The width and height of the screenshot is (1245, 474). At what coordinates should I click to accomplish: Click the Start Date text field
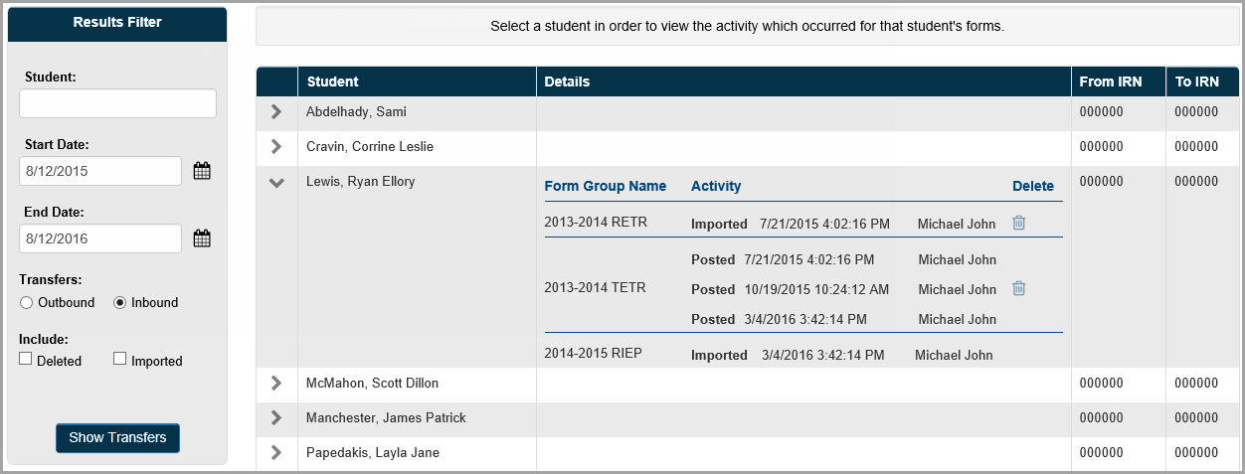click(100, 171)
